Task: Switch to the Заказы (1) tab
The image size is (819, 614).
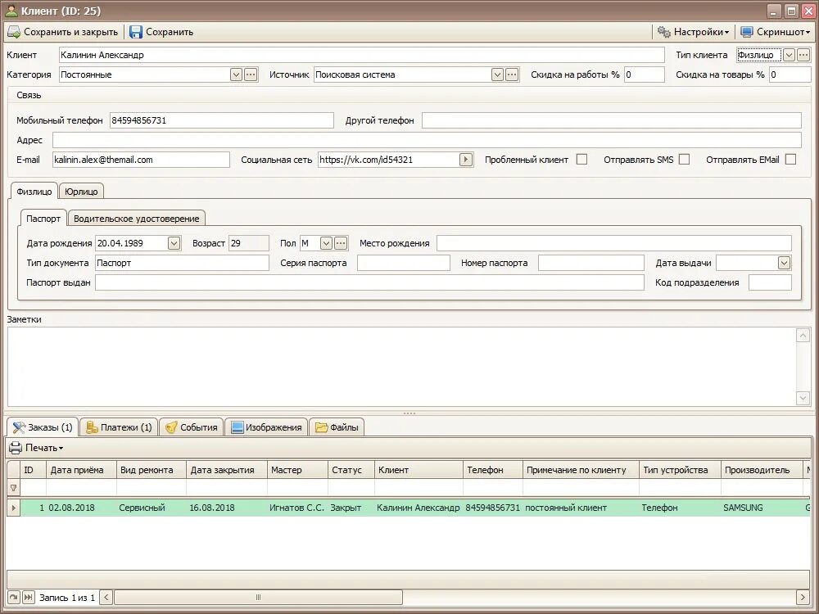Action: (x=43, y=427)
